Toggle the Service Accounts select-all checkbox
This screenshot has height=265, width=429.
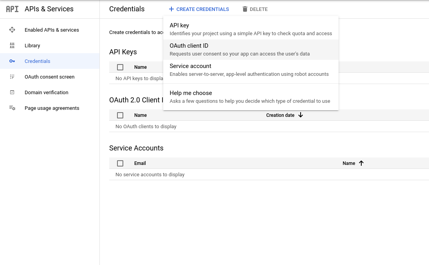click(x=120, y=163)
